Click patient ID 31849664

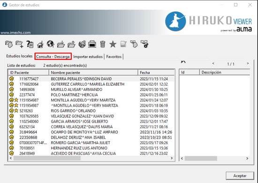pos(28,132)
